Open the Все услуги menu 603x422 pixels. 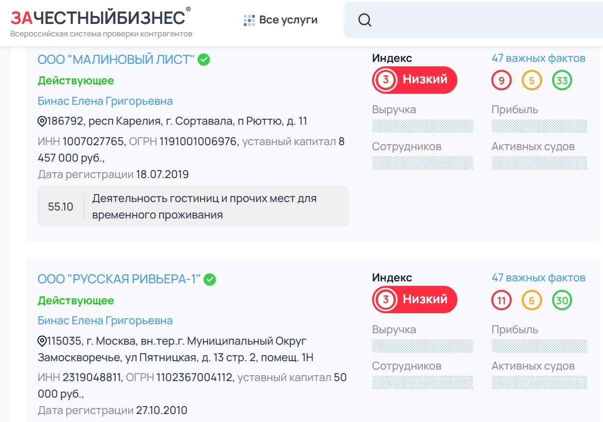point(280,20)
